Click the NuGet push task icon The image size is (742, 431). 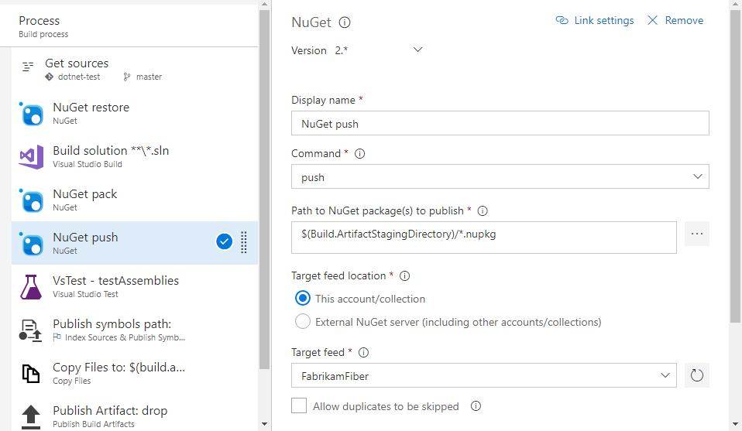pyautogui.click(x=32, y=244)
